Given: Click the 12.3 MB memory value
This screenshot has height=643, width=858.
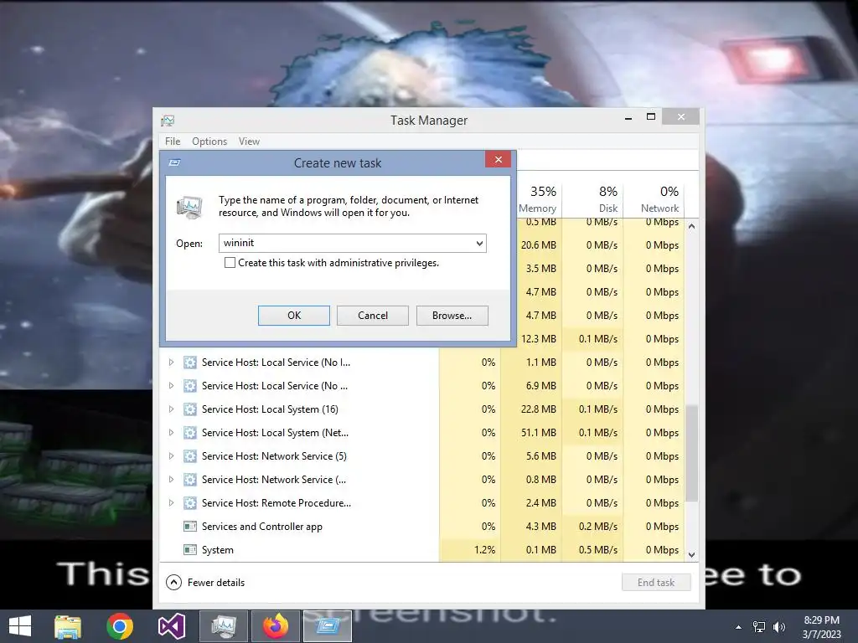Looking at the screenshot, I should pyautogui.click(x=539, y=339).
